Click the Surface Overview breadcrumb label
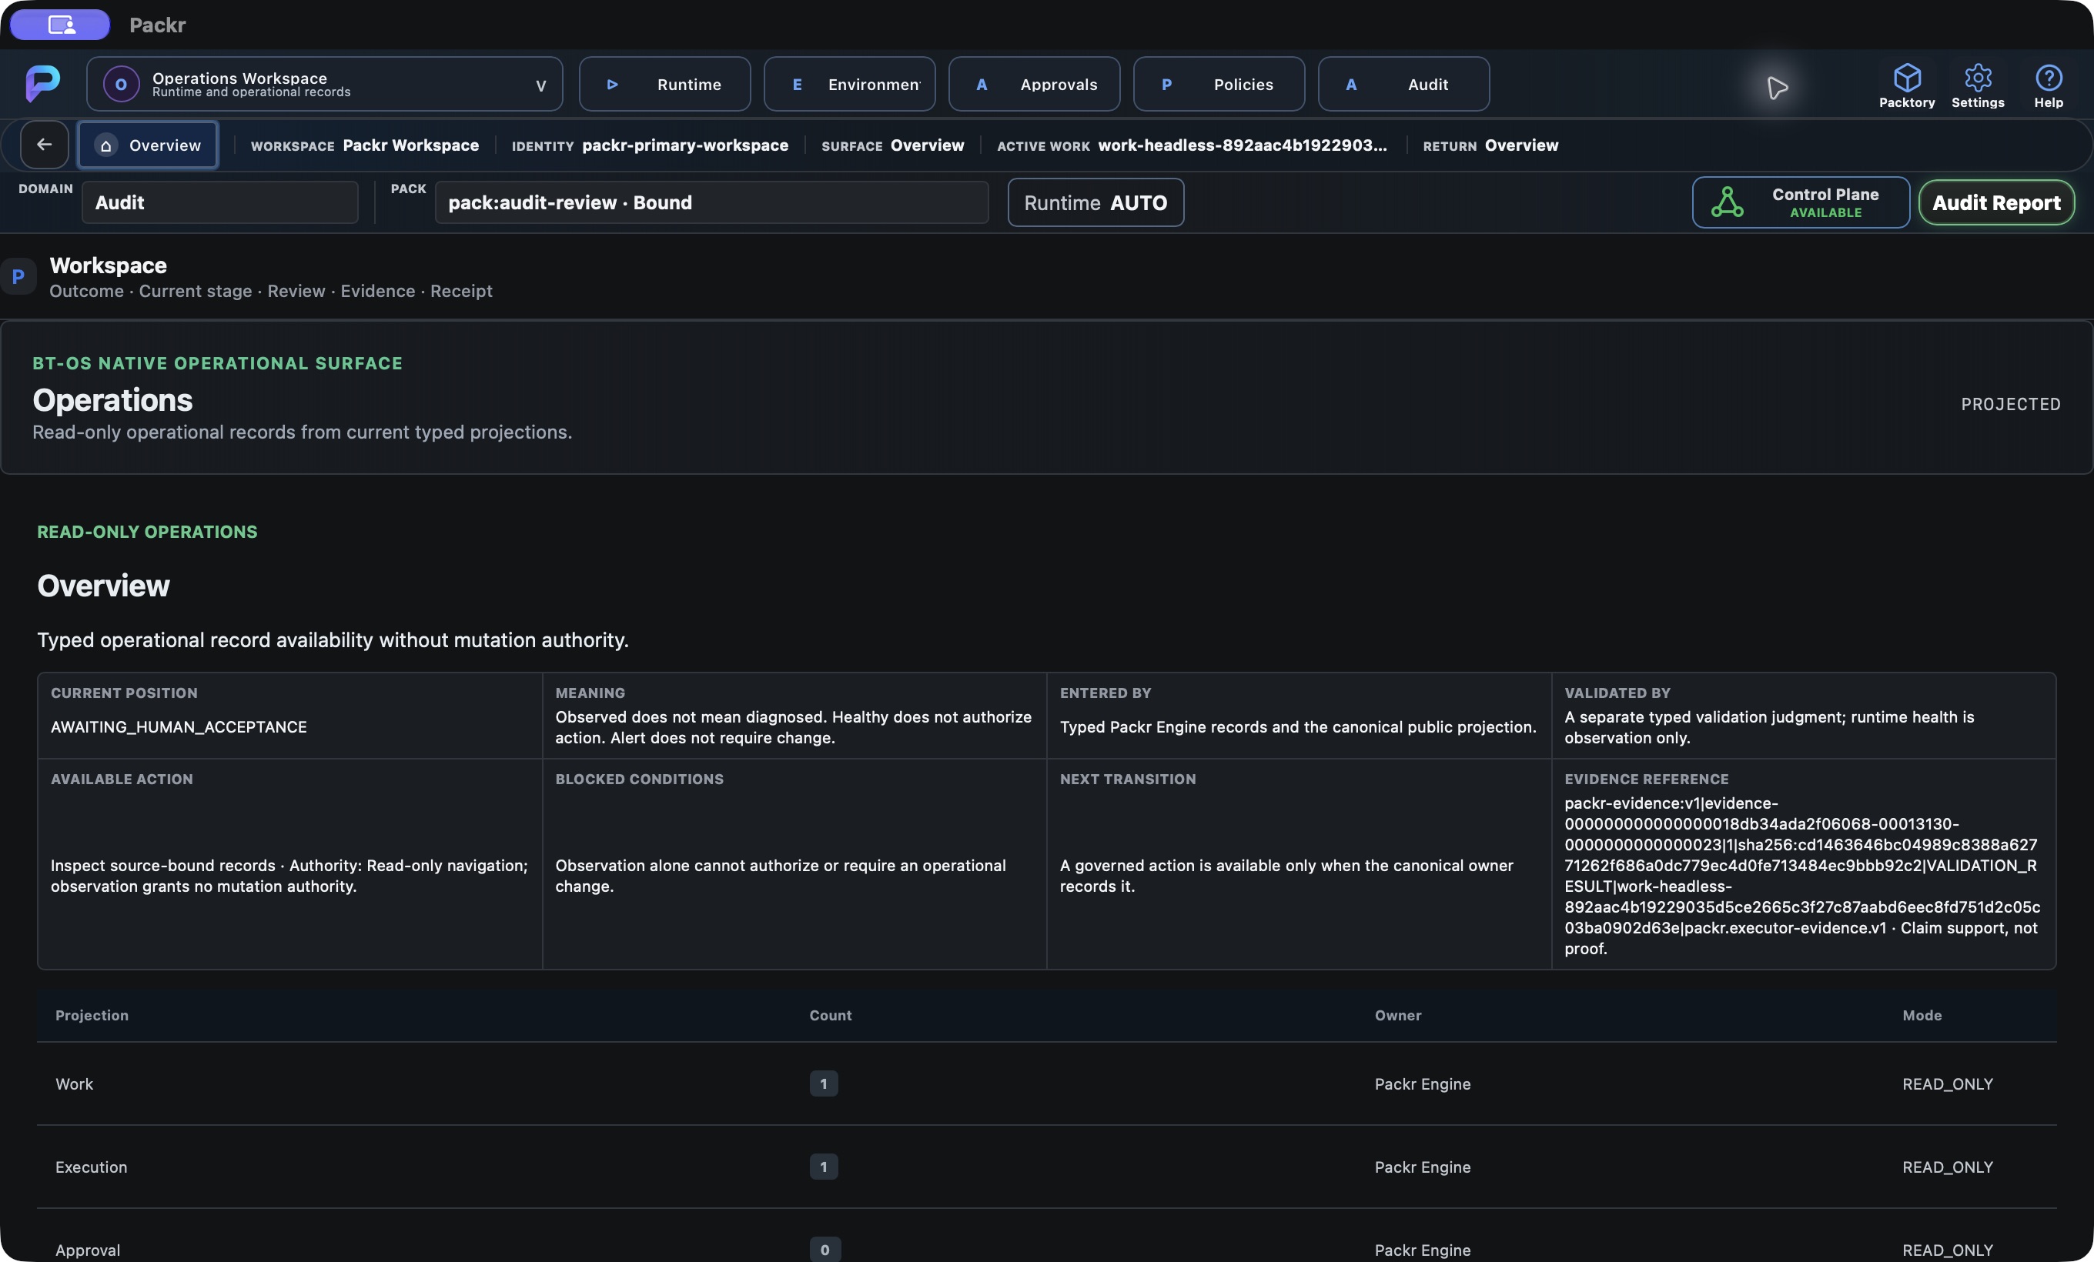 892,145
